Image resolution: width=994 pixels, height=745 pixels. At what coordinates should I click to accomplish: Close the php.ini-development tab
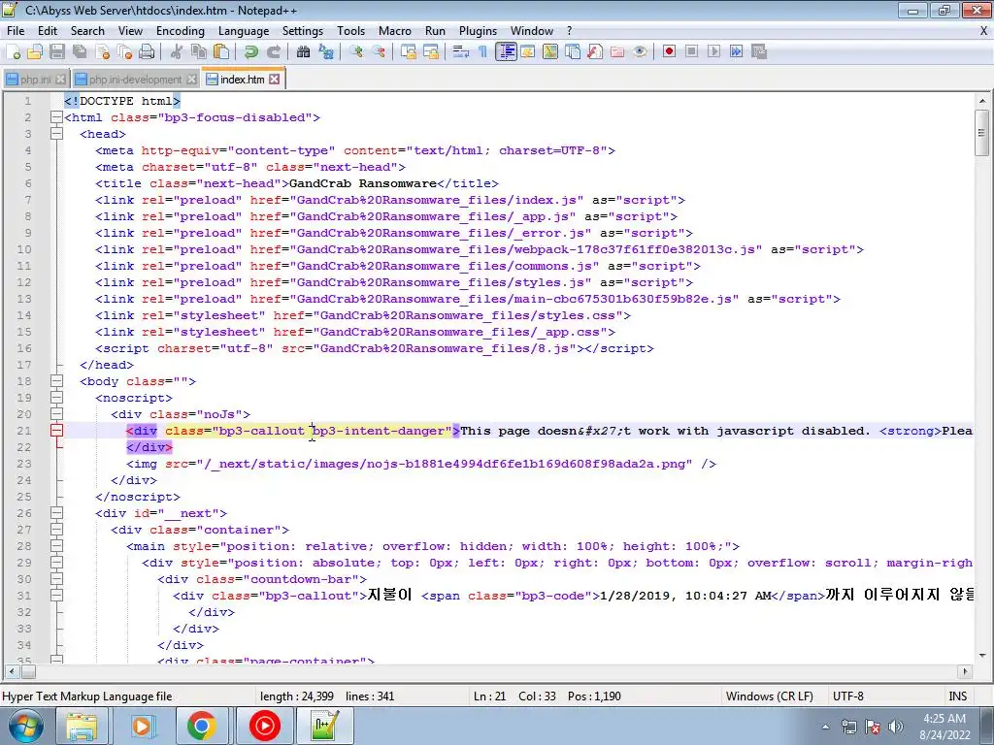(x=191, y=80)
